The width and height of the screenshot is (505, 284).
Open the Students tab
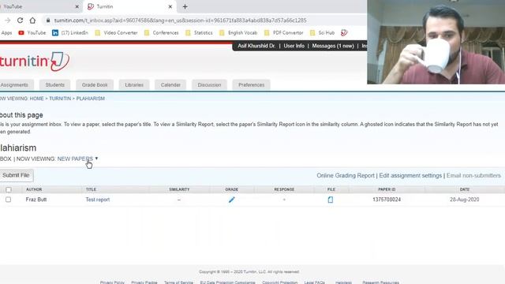pyautogui.click(x=54, y=85)
